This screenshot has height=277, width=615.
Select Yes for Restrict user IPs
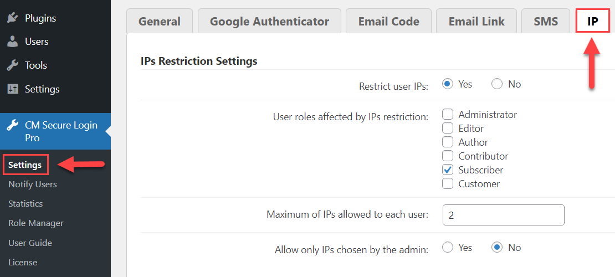448,84
